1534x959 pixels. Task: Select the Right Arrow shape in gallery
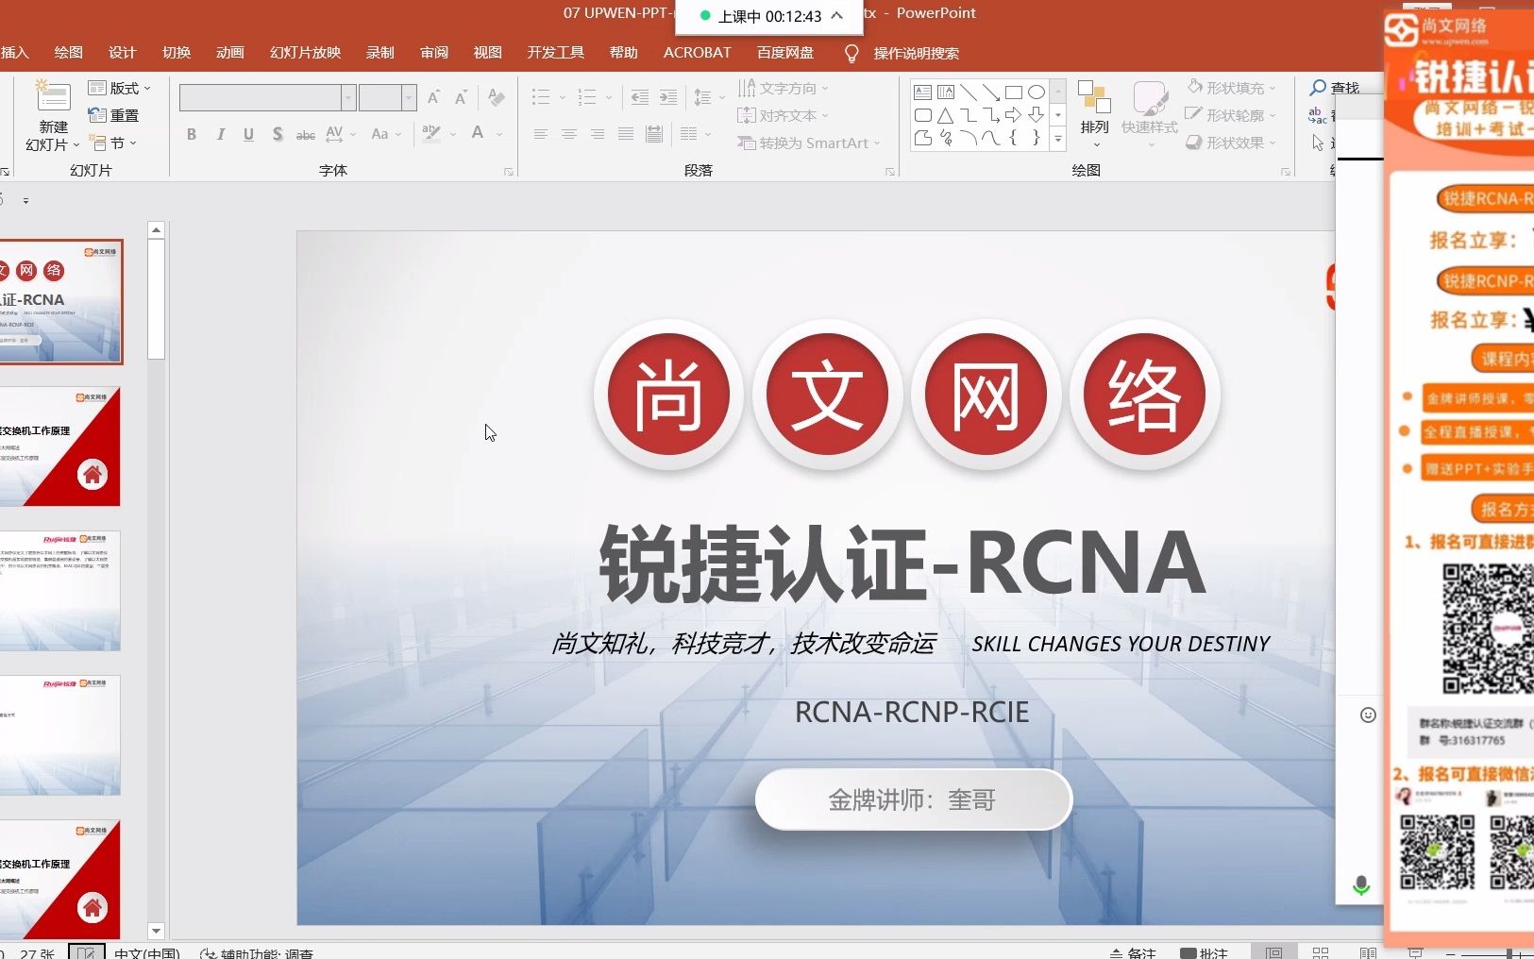[x=1013, y=115]
